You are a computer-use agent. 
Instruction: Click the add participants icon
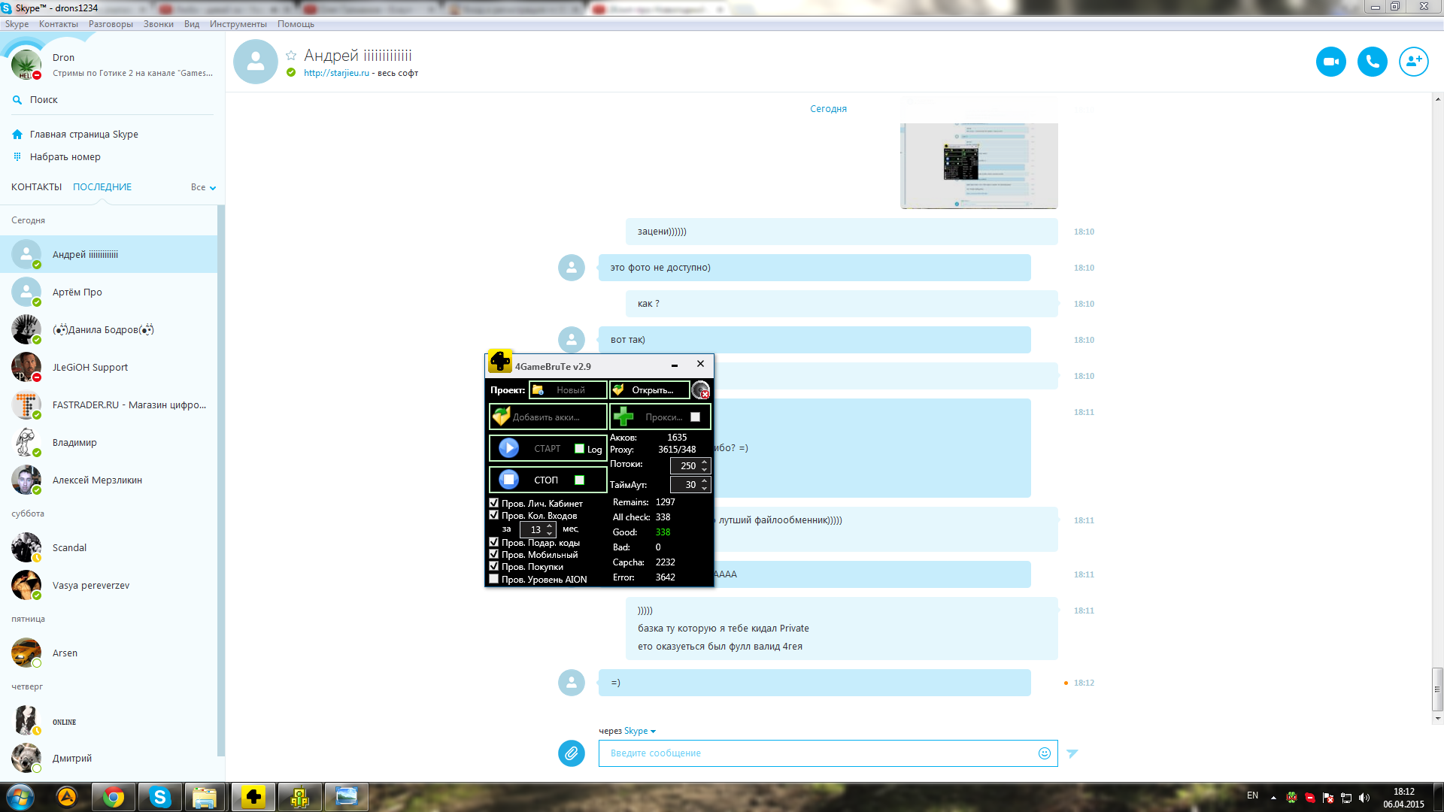pyautogui.click(x=1413, y=62)
